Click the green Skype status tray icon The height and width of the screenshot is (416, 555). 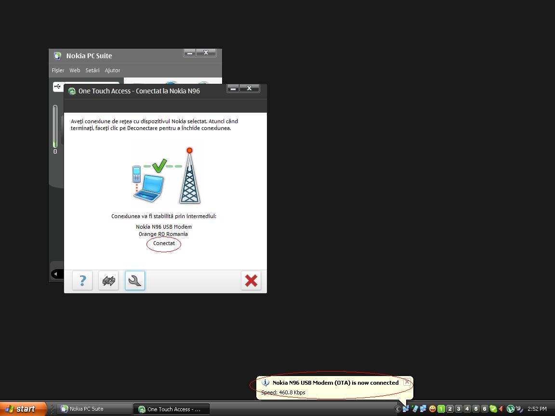point(493,409)
